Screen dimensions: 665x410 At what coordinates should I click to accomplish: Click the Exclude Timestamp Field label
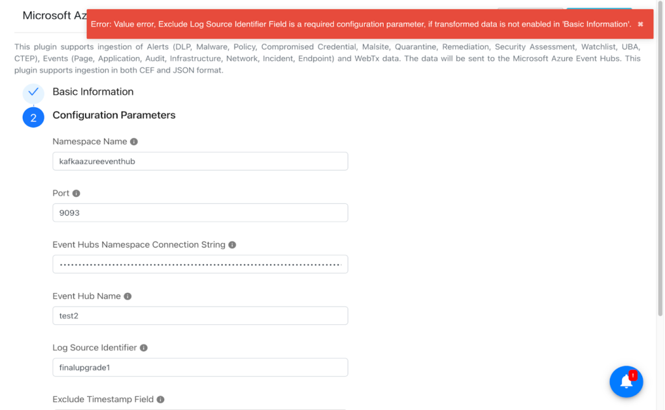[x=103, y=400]
